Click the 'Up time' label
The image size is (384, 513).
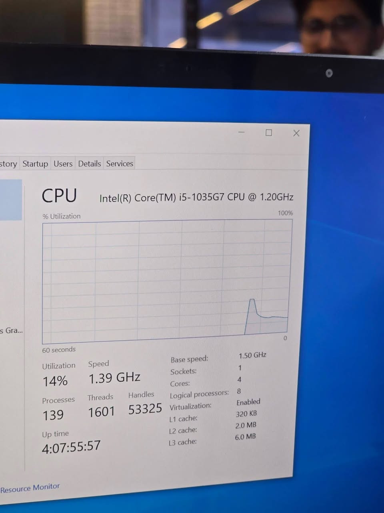pyautogui.click(x=56, y=434)
